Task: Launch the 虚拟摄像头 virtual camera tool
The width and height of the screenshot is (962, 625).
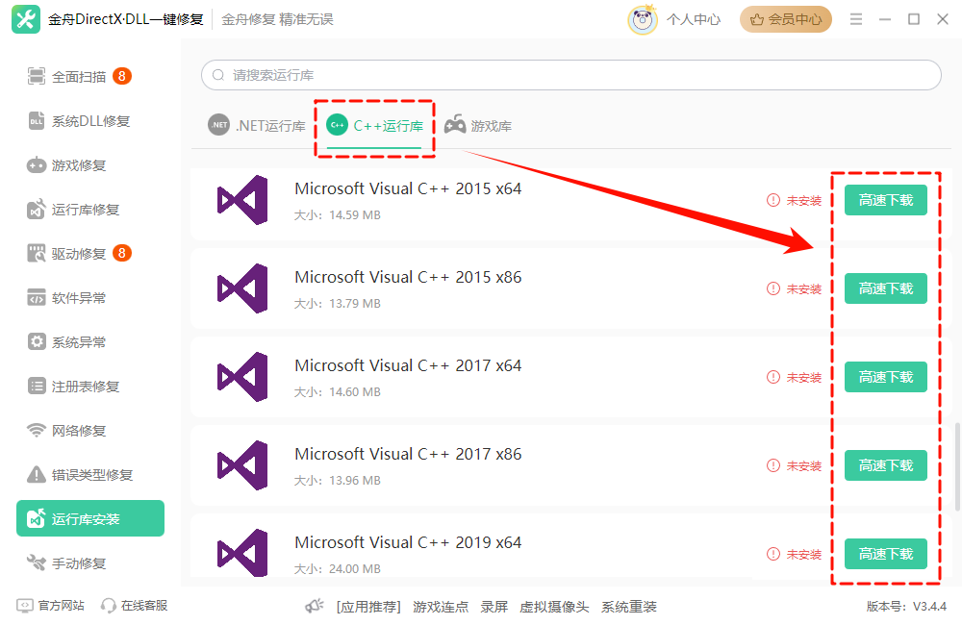Action: [554, 607]
